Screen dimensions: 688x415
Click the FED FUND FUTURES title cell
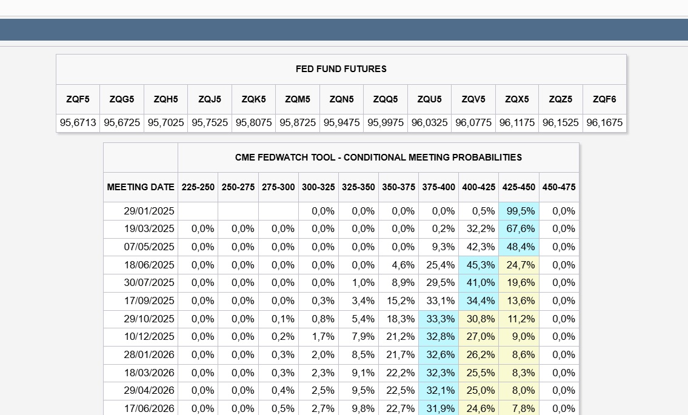pos(341,68)
